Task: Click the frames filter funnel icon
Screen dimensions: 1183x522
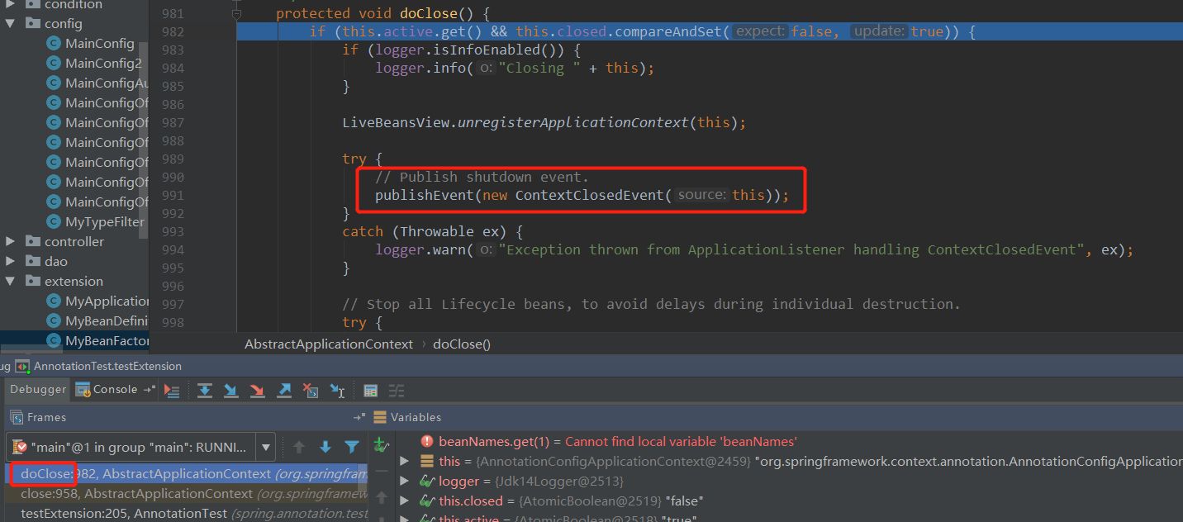Action: coord(352,447)
